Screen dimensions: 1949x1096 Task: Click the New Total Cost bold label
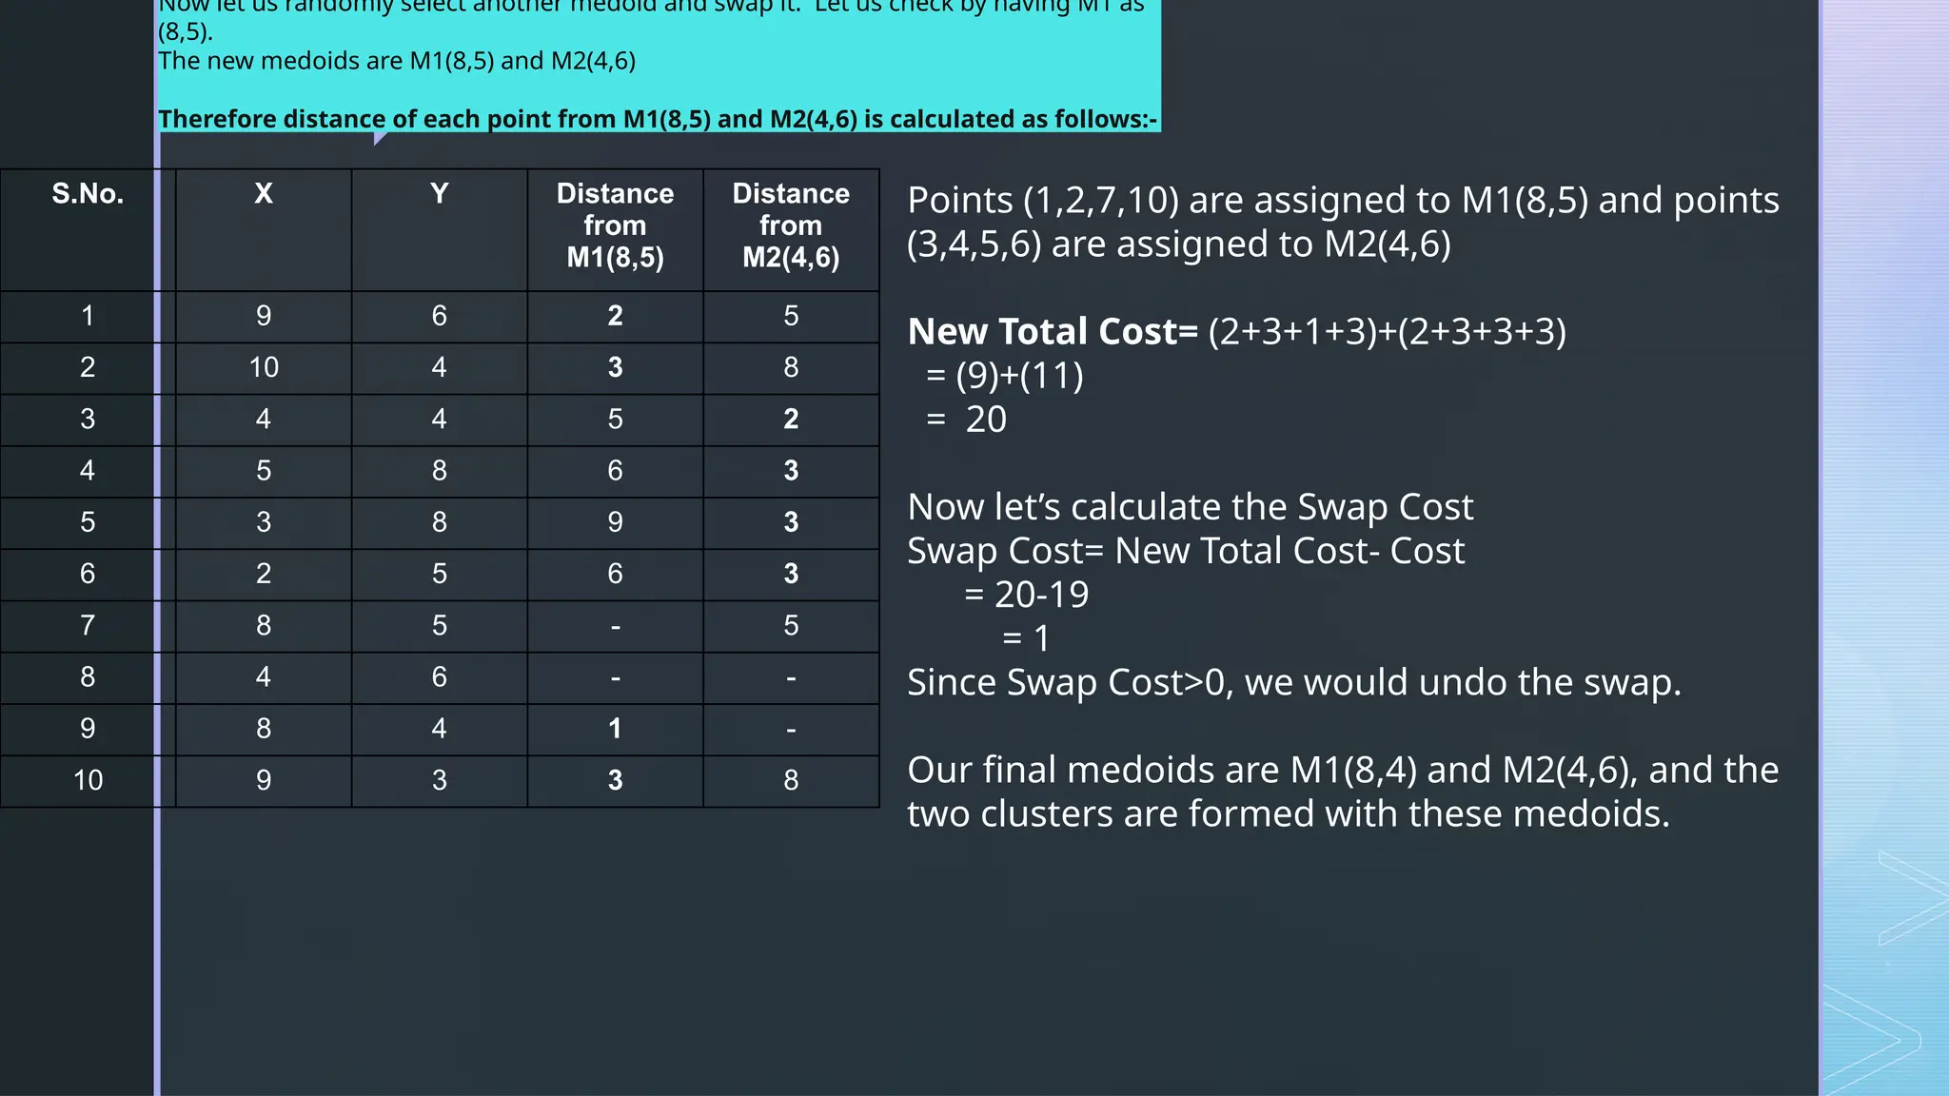click(x=1052, y=332)
